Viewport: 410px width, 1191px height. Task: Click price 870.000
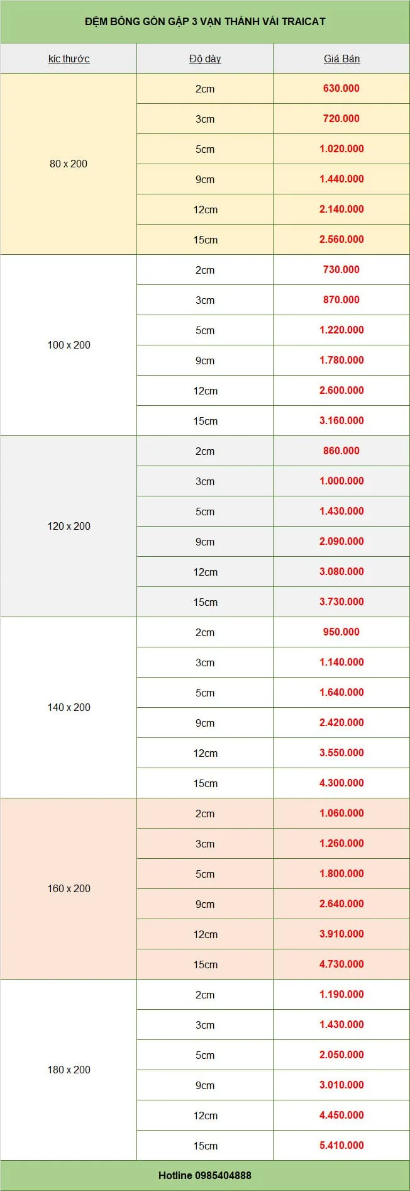[x=341, y=299]
